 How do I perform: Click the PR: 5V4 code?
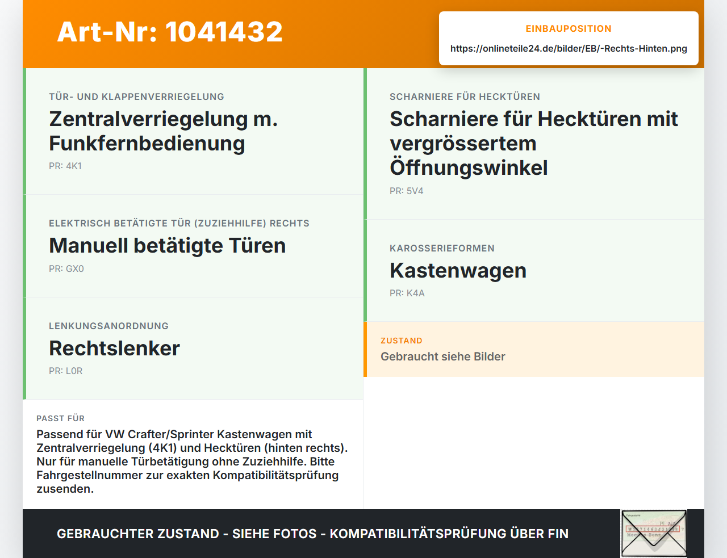407,191
